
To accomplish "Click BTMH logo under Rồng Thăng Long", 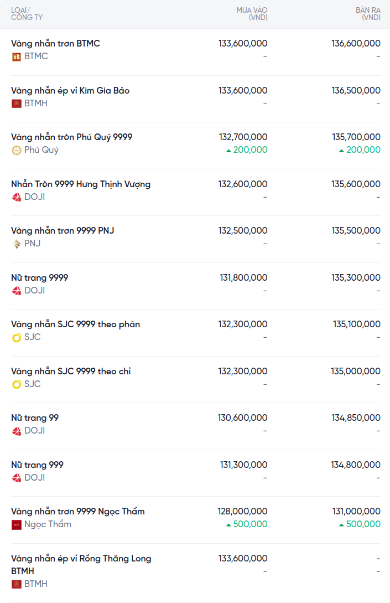I will (x=17, y=584).
